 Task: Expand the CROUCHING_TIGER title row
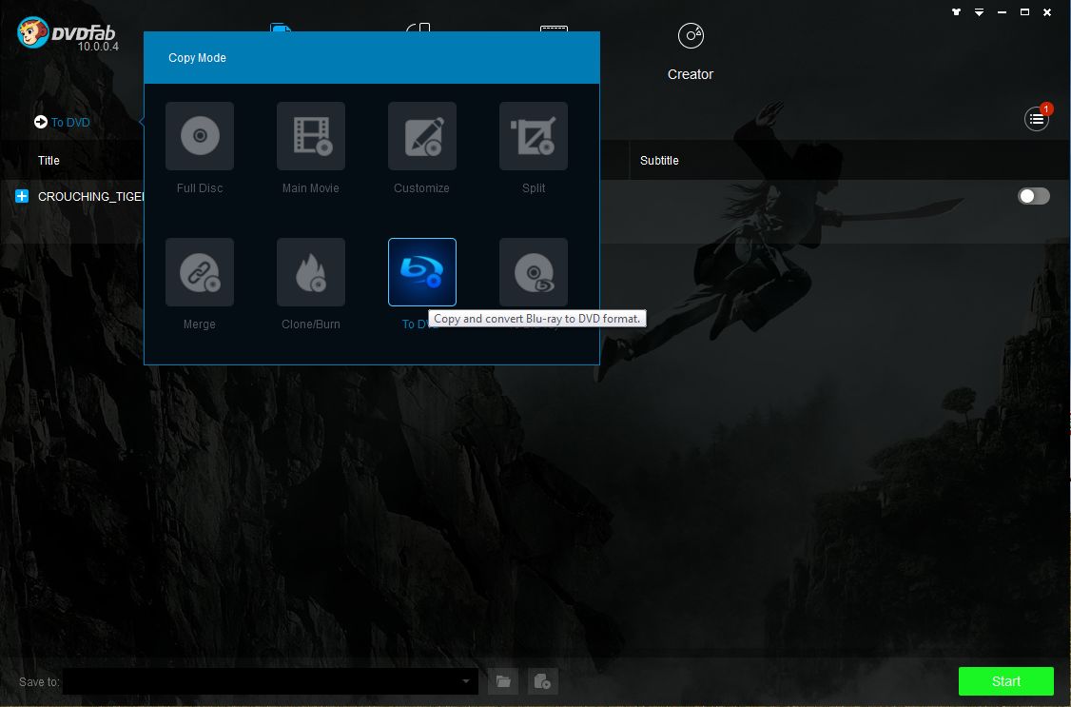click(x=22, y=196)
